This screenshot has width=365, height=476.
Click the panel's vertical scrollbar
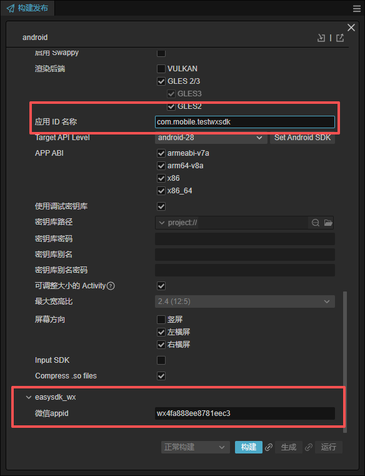[x=345, y=362]
